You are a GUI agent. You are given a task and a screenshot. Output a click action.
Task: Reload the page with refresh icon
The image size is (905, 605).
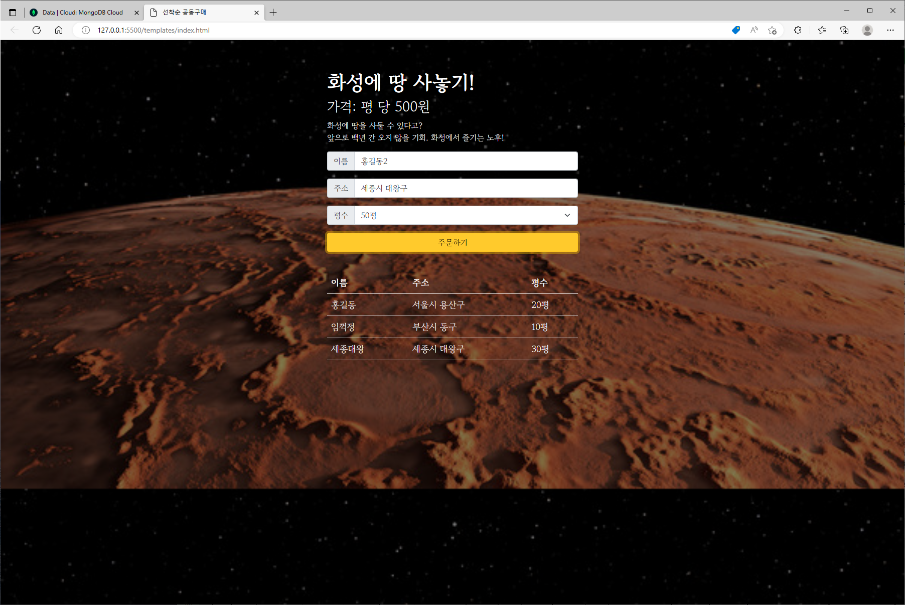(37, 30)
